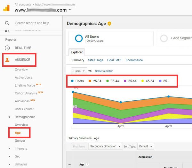Viewport: 192px width, 168px height.
Task: Click the blue Users legend dot
Action: point(73,81)
